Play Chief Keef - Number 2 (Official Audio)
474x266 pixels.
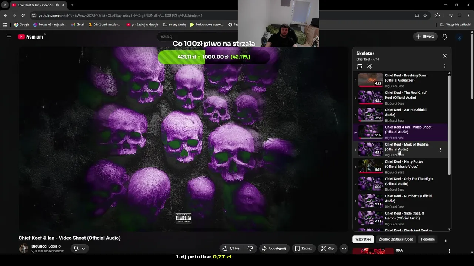pyautogui.click(x=400, y=201)
